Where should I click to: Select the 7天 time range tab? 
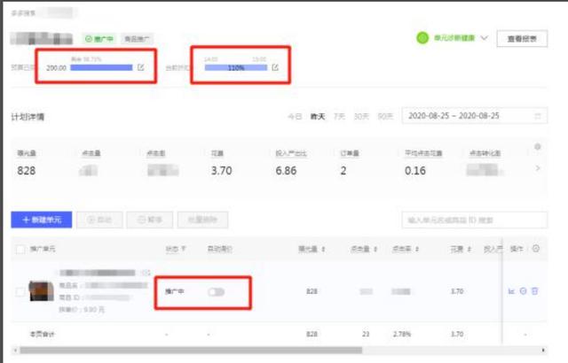click(339, 116)
